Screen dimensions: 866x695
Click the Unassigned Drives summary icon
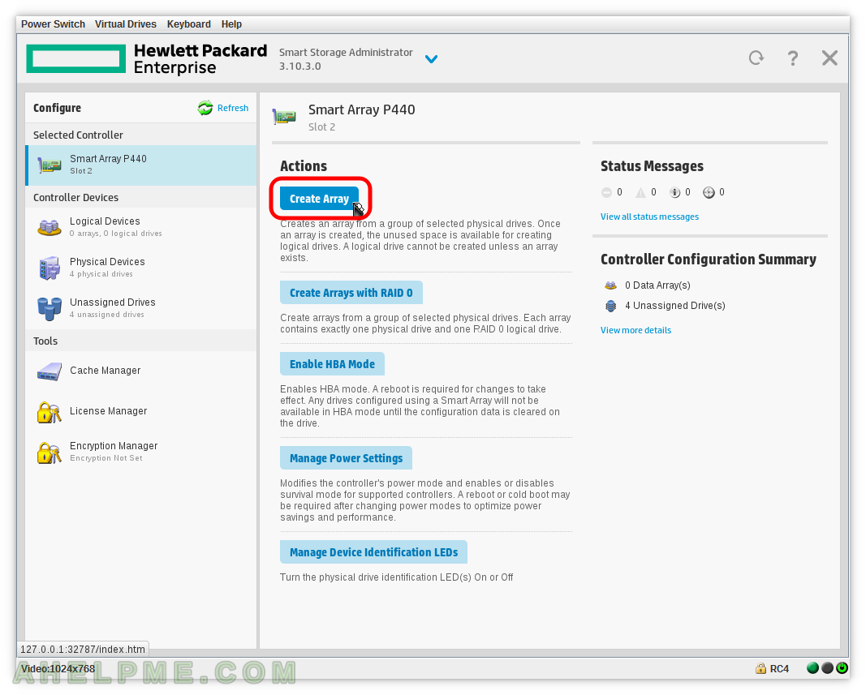pos(610,306)
